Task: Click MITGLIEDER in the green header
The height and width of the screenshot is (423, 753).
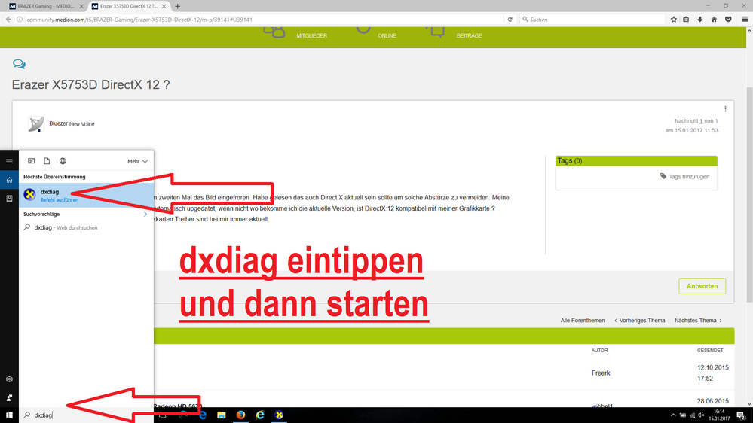Action: point(311,36)
